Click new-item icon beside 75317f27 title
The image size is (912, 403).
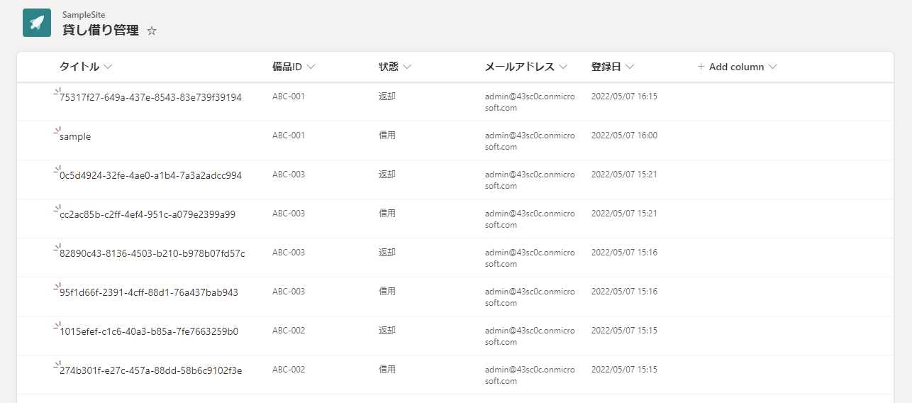click(x=57, y=91)
